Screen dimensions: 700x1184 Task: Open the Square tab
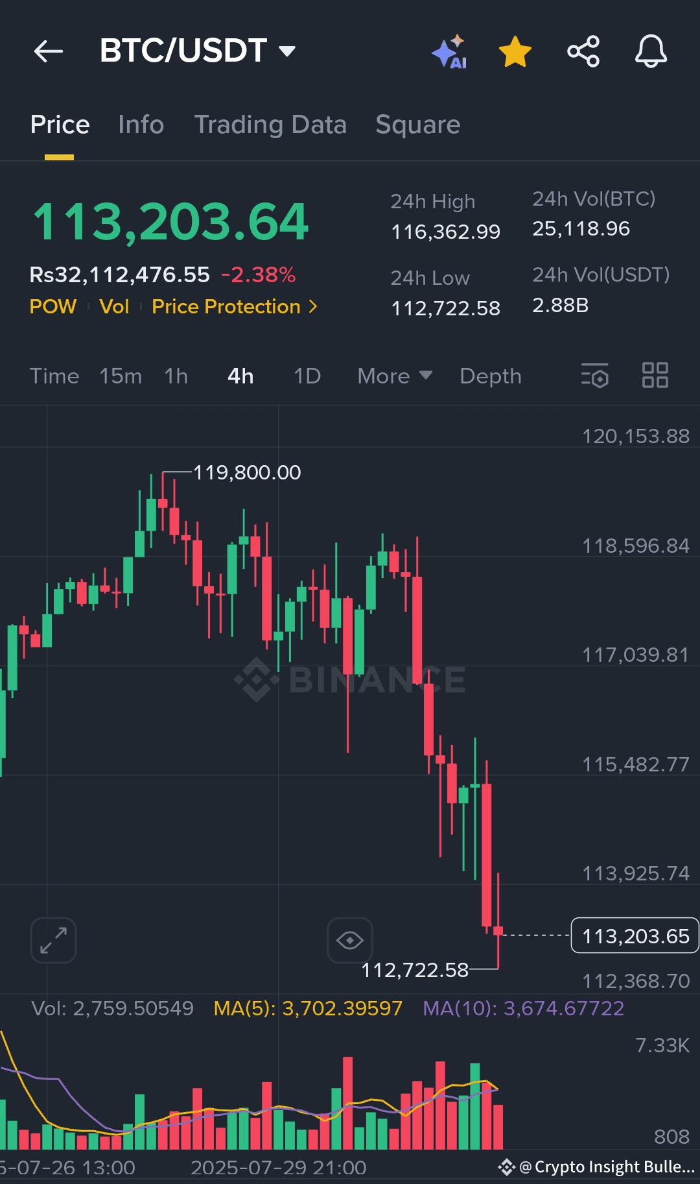tap(417, 125)
